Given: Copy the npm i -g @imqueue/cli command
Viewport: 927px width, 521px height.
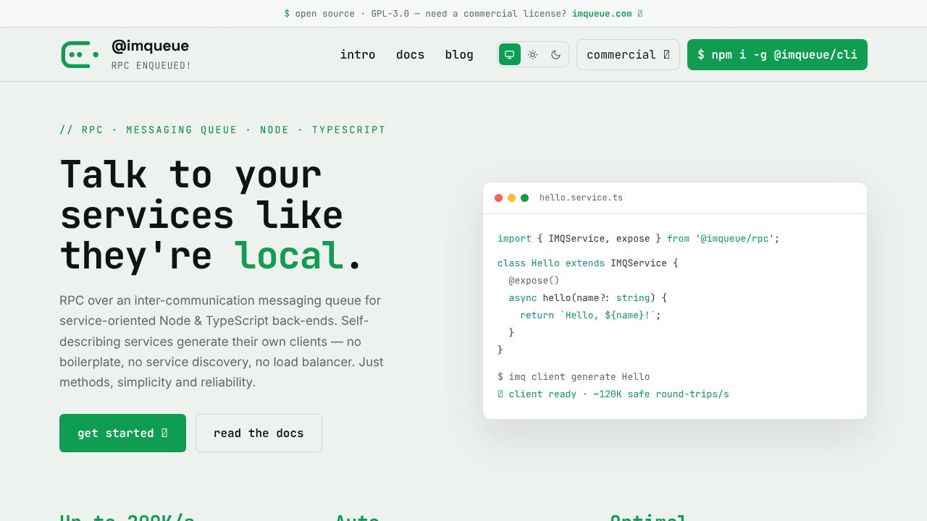Looking at the screenshot, I should coord(777,54).
